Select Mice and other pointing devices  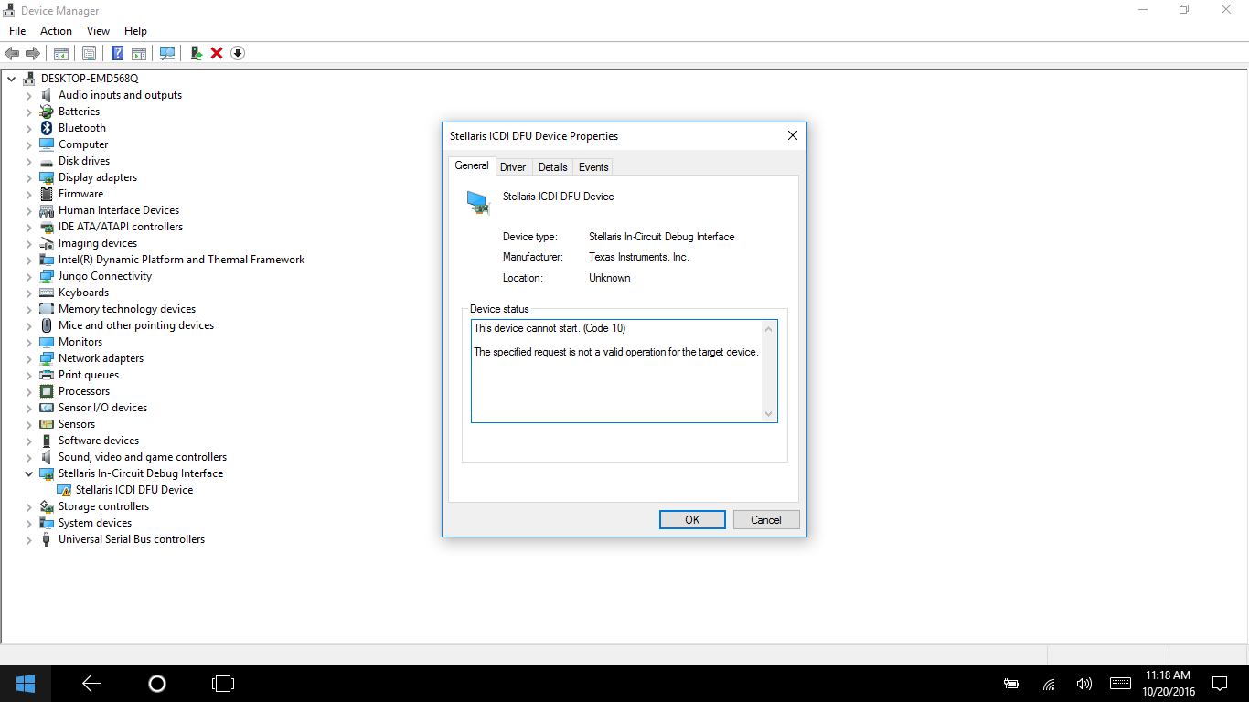(x=136, y=325)
